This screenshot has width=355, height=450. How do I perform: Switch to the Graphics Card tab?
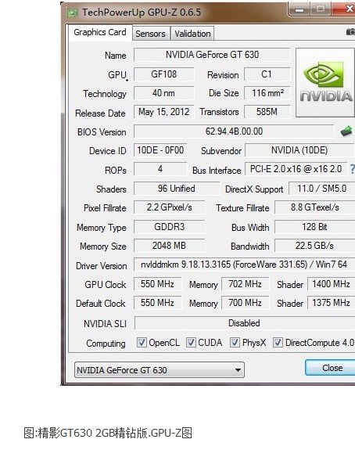click(x=100, y=32)
